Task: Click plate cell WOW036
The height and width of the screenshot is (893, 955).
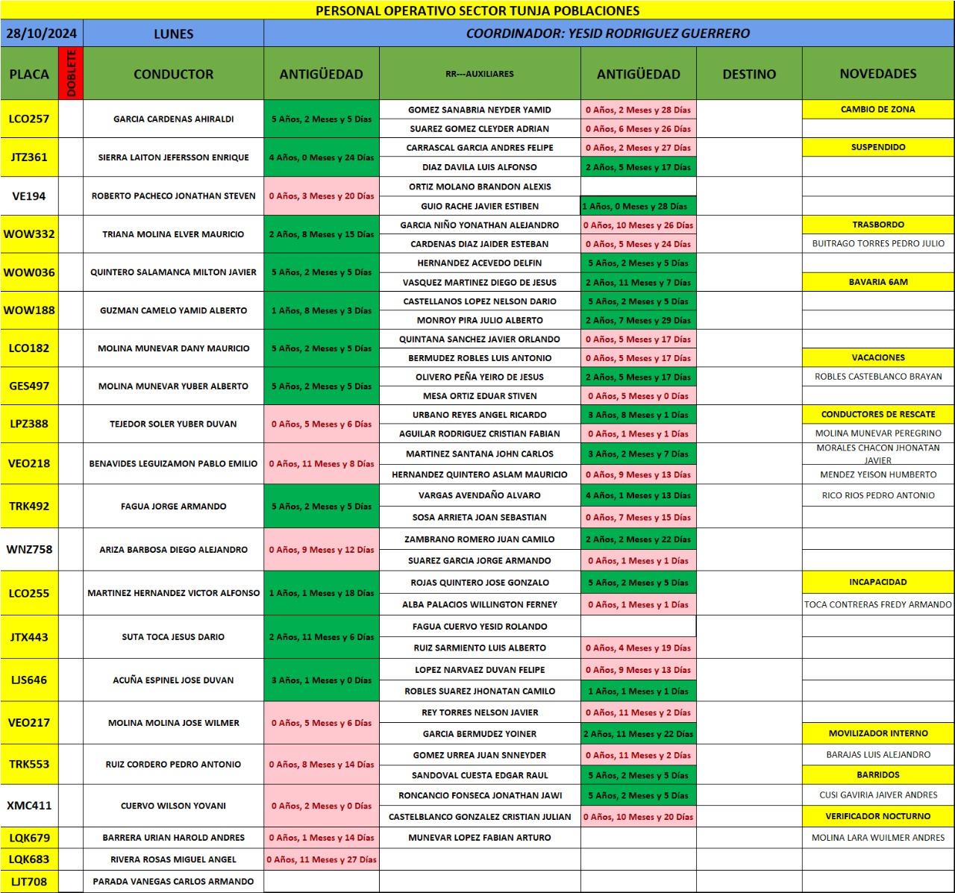Action: (x=29, y=272)
